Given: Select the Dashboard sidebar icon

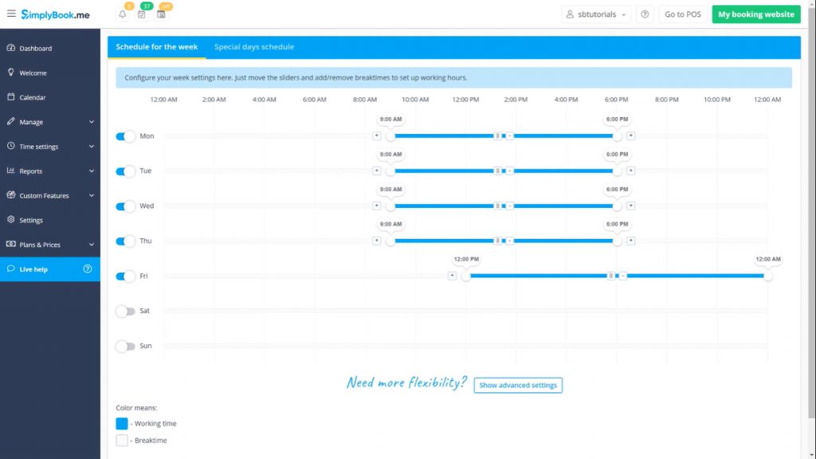Looking at the screenshot, I should pyautogui.click(x=36, y=48).
